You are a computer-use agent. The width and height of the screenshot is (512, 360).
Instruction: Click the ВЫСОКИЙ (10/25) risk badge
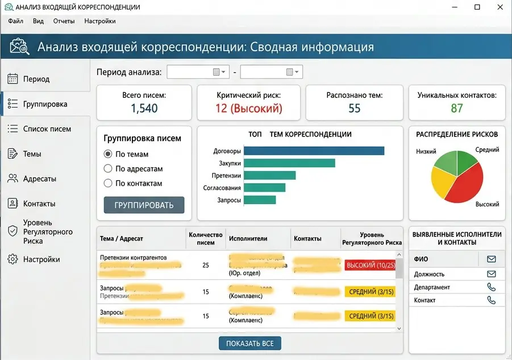pyautogui.click(x=371, y=265)
